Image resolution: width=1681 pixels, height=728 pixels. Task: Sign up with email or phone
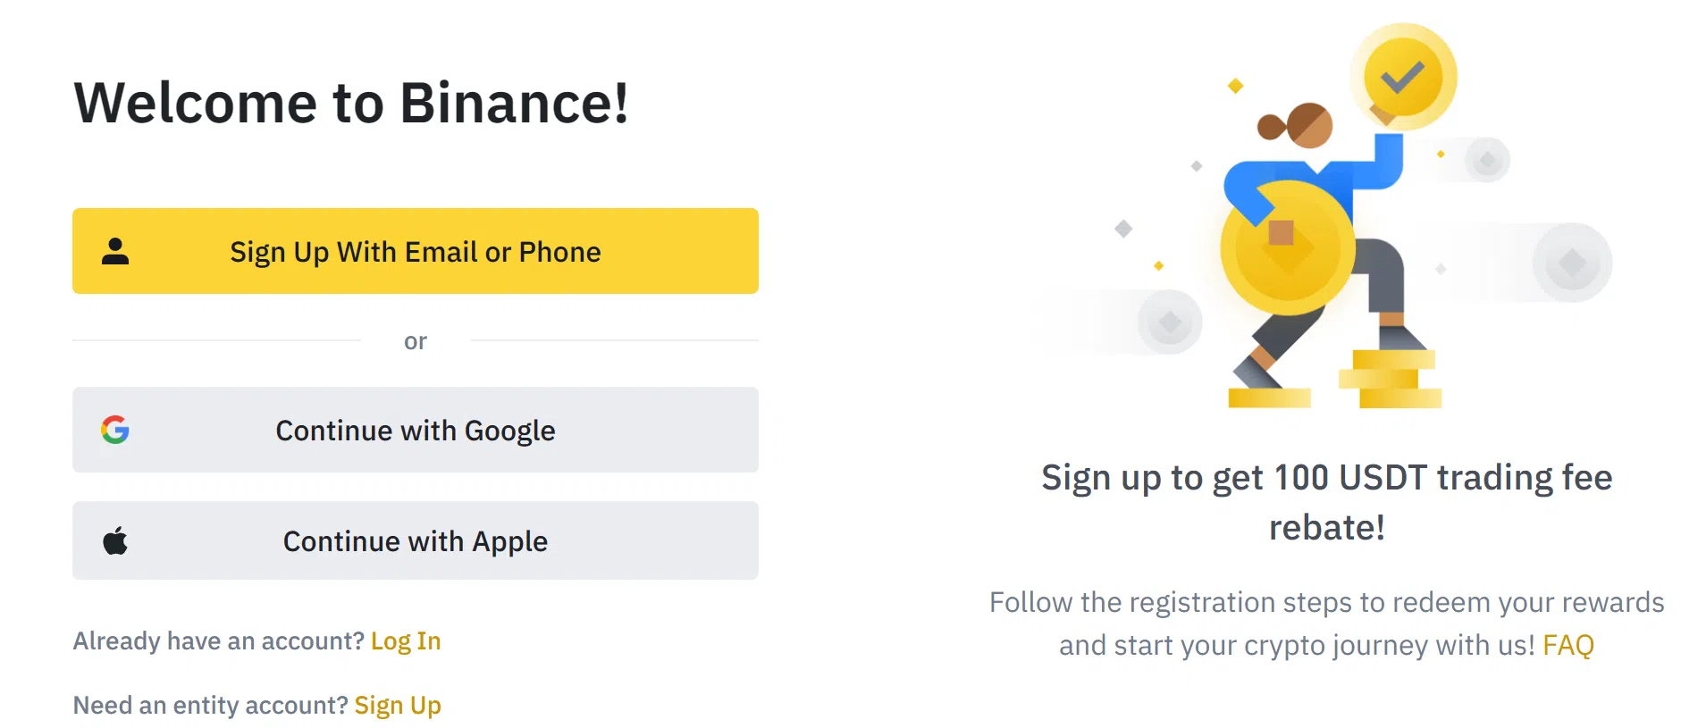click(416, 251)
